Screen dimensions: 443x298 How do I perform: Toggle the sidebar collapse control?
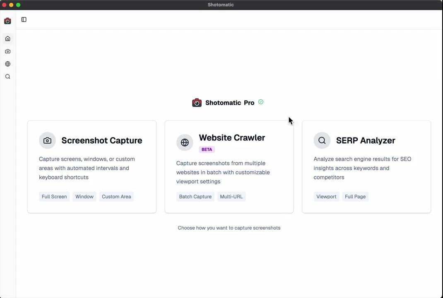point(24,19)
